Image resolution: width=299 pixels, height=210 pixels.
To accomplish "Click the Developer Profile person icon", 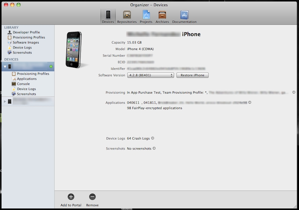I will (x=10, y=32).
